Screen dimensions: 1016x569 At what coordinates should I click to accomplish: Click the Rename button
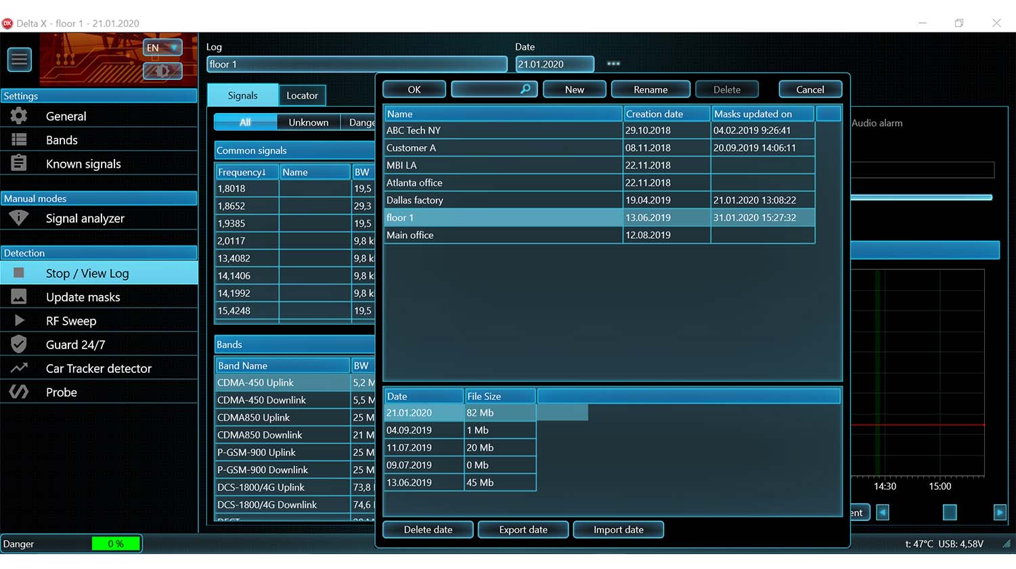coord(650,89)
